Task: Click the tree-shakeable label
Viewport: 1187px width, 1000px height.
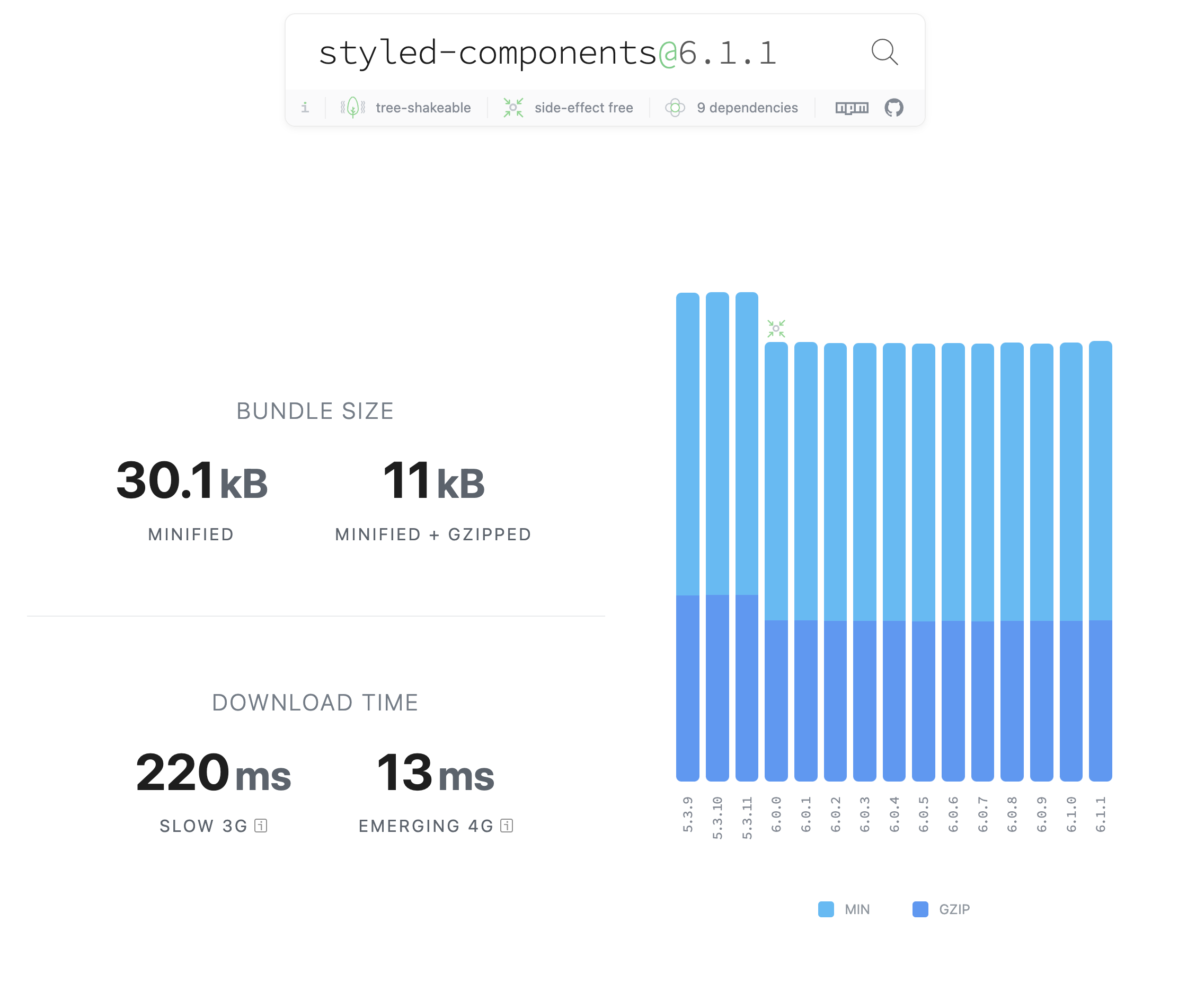Action: (x=423, y=108)
